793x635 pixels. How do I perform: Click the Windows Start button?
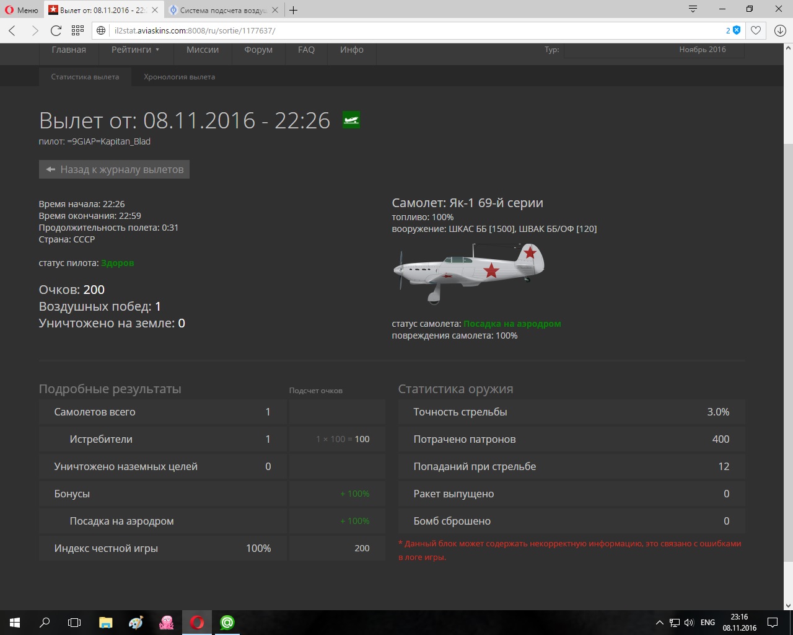click(x=15, y=622)
